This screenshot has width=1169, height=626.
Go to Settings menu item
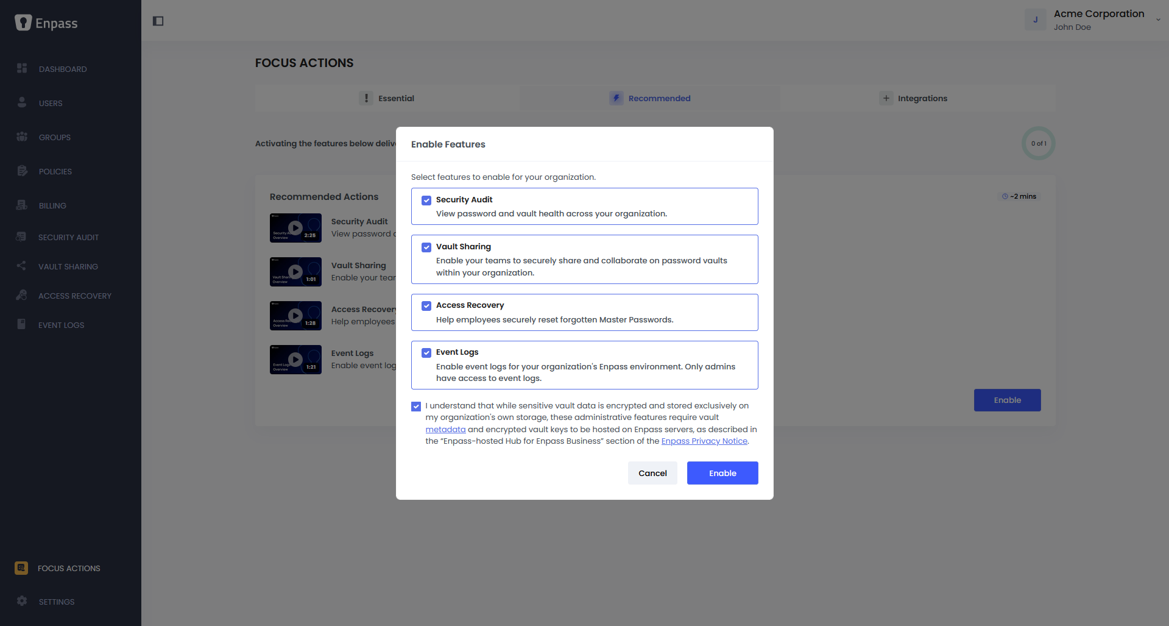57,602
